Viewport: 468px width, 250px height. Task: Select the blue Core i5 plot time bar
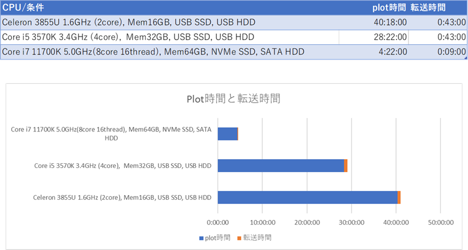click(x=281, y=166)
